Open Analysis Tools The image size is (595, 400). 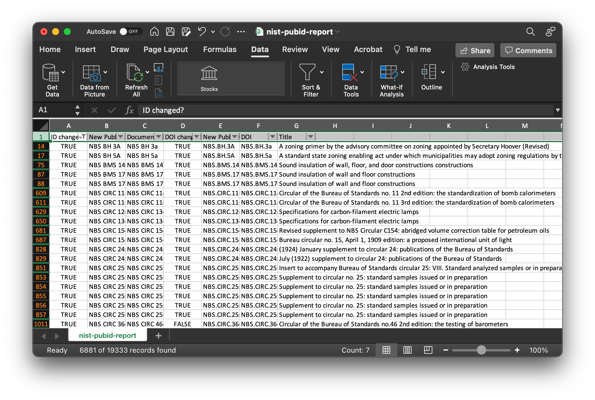click(x=488, y=67)
